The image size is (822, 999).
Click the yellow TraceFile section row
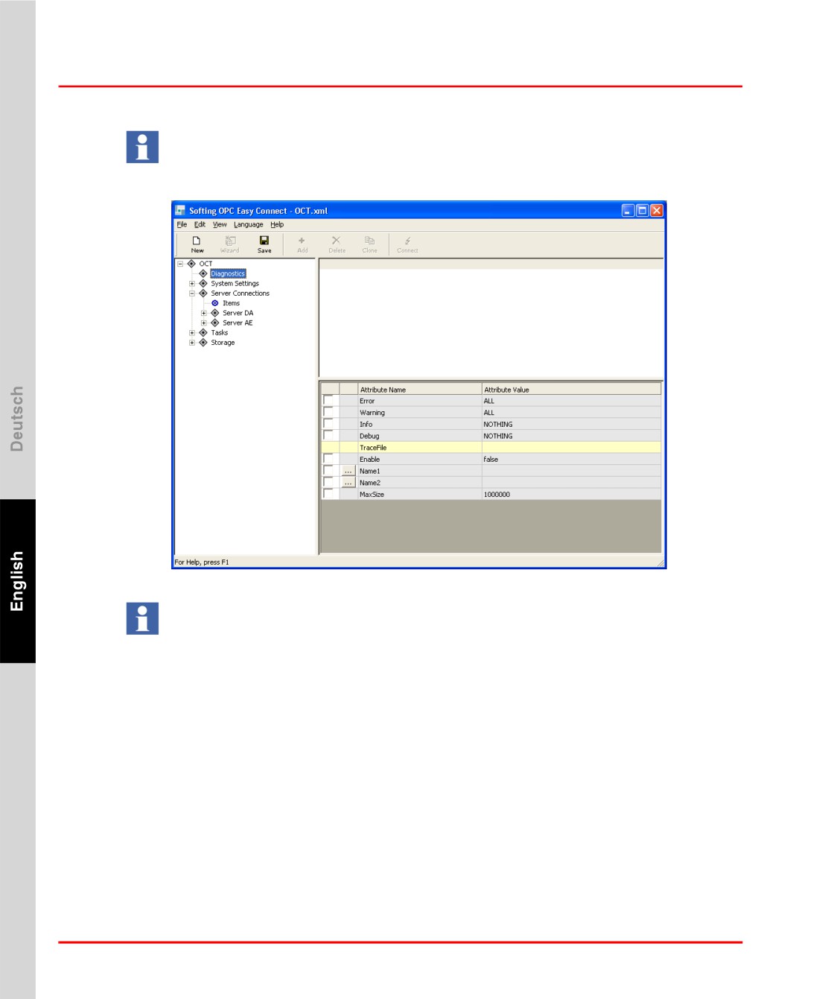491,447
